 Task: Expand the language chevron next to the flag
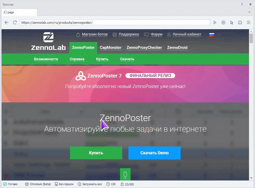tap(220, 35)
